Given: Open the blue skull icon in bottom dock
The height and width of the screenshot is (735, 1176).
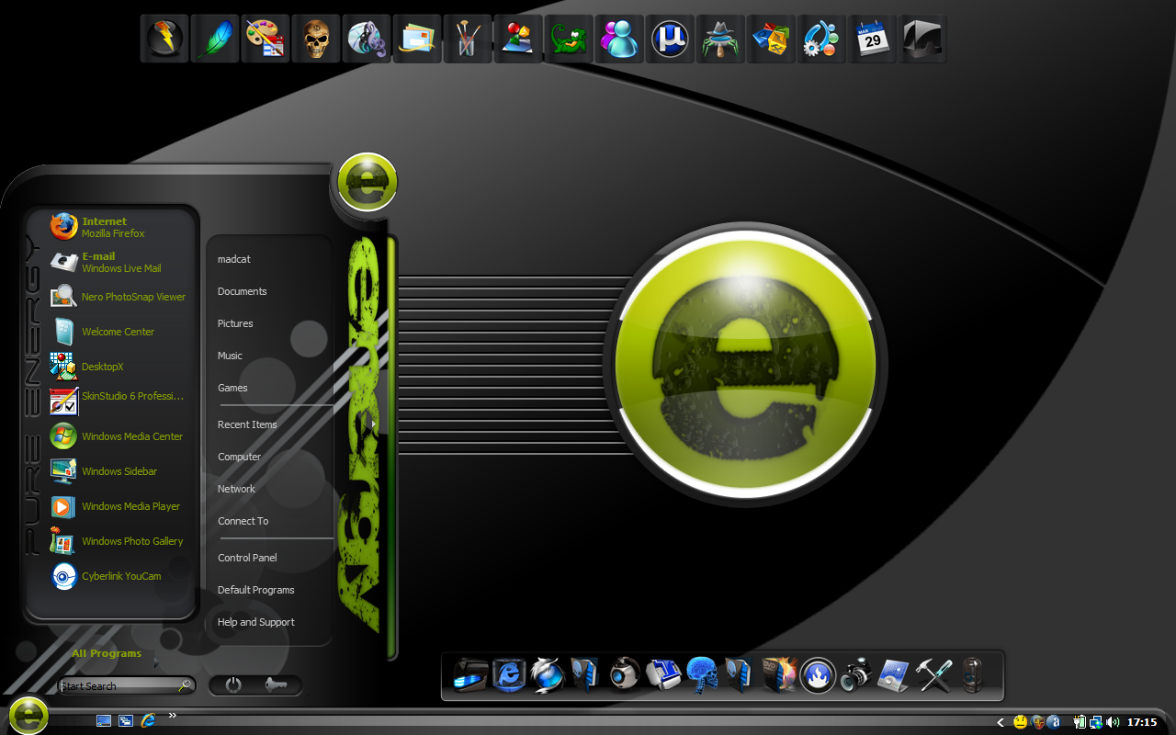Looking at the screenshot, I should (x=702, y=674).
